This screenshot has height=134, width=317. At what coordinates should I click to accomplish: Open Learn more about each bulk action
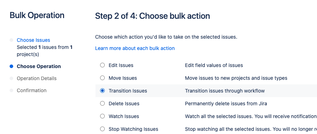(135, 48)
